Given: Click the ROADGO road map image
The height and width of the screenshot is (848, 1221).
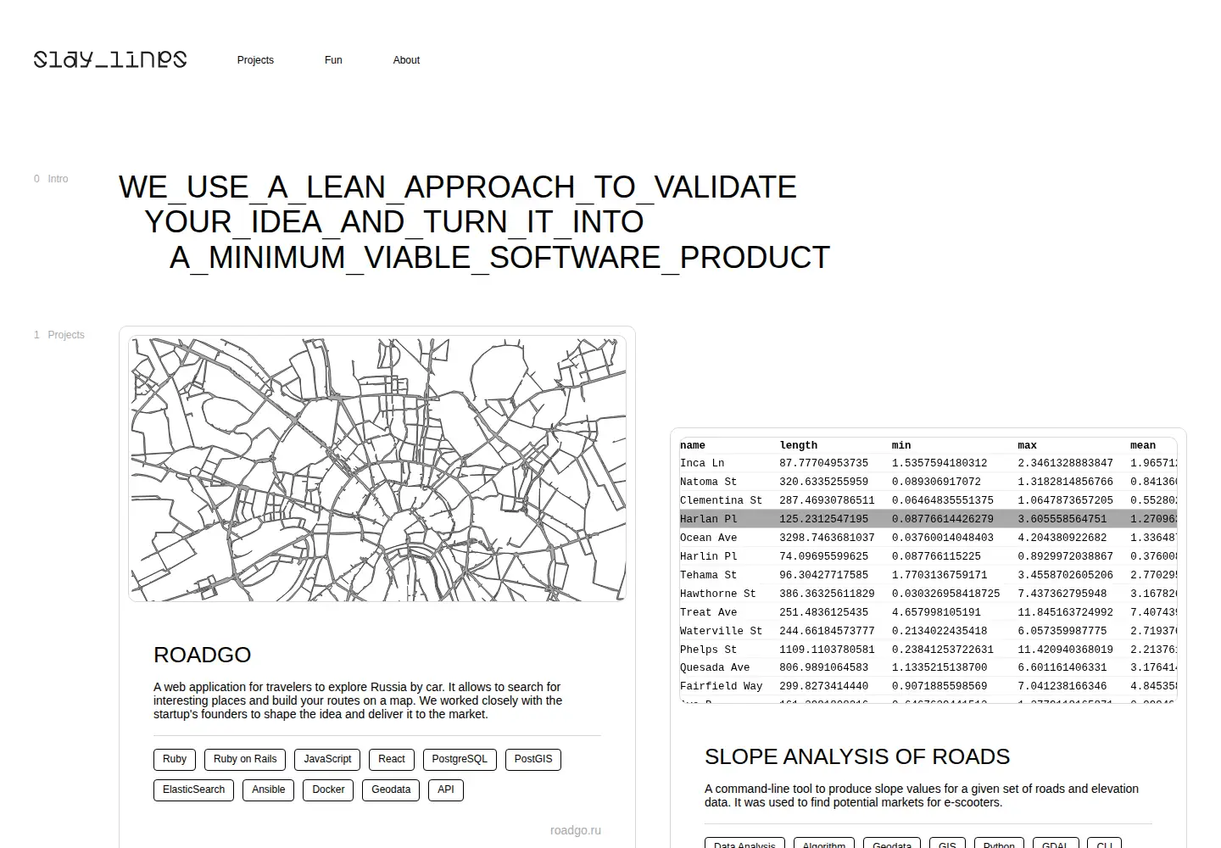Looking at the screenshot, I should click(377, 469).
